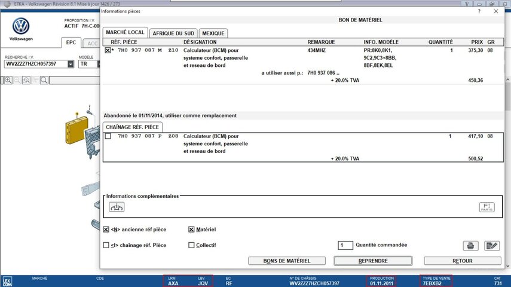Click the Quantité commandée input field
511x287 pixels.
(x=345, y=245)
